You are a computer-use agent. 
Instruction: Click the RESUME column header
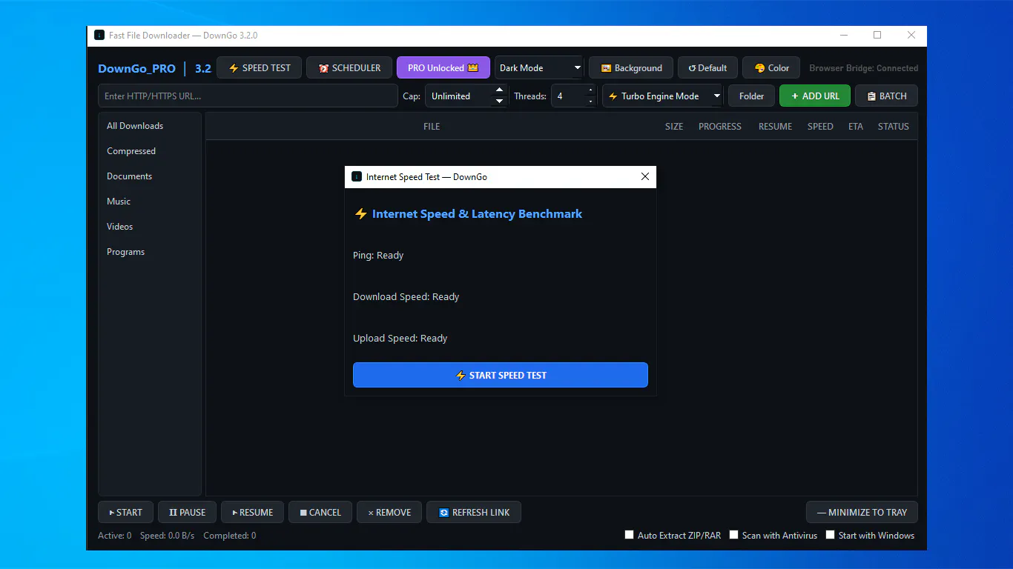[775, 127]
